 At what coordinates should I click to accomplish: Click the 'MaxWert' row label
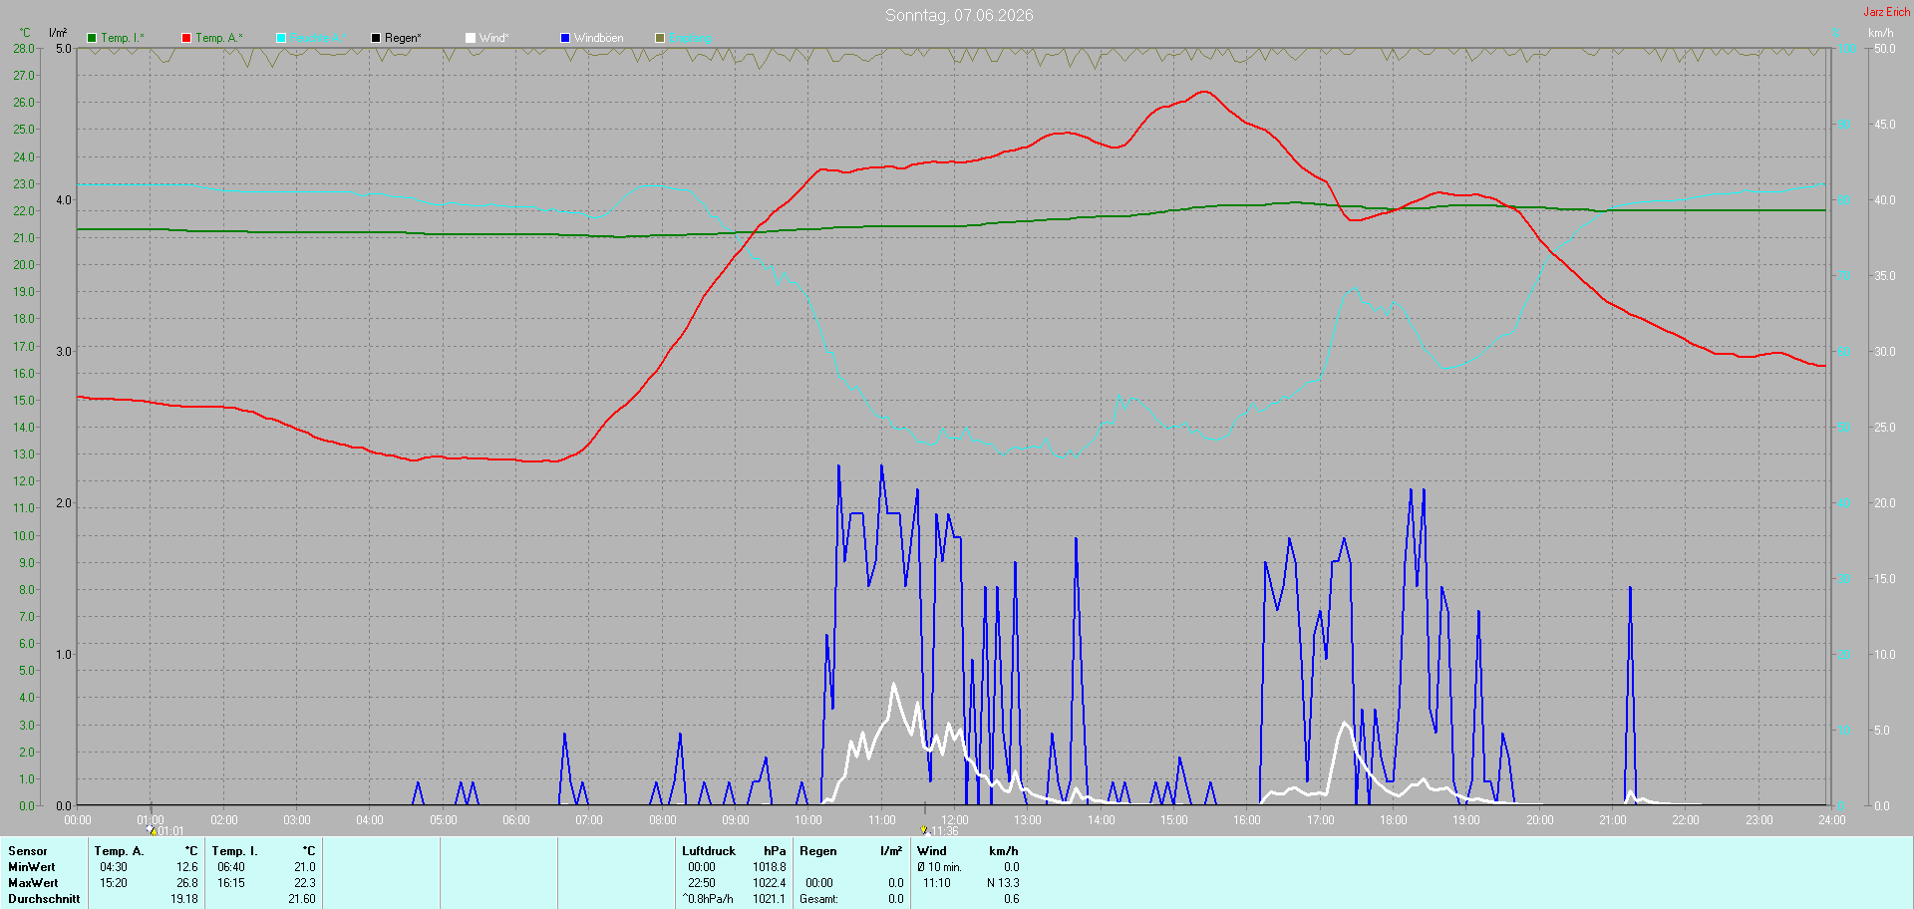33,883
